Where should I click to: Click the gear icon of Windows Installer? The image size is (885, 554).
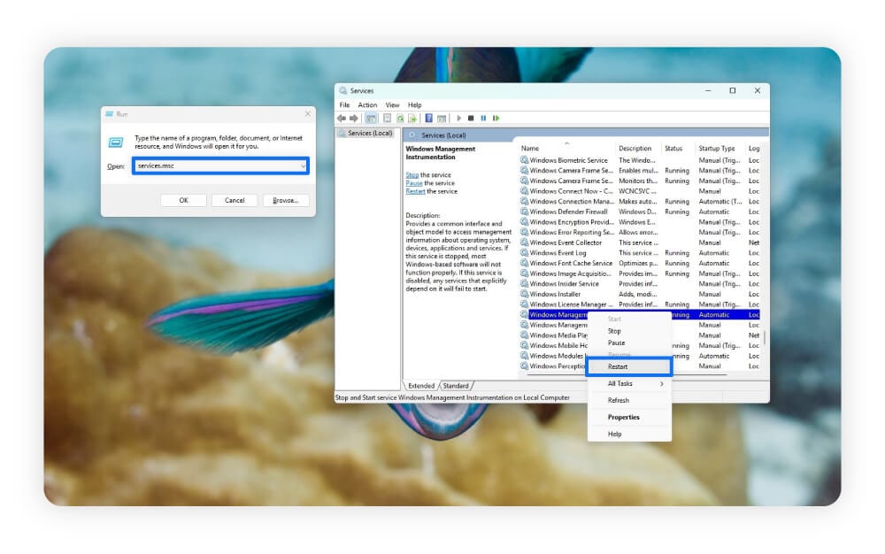pyautogui.click(x=524, y=294)
